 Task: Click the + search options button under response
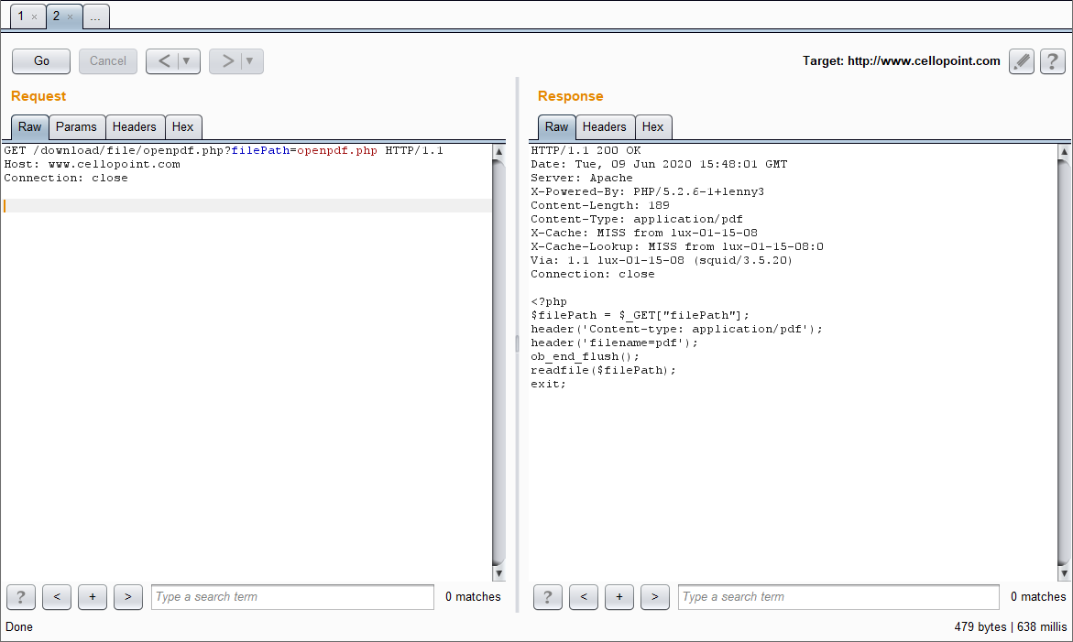coord(619,597)
